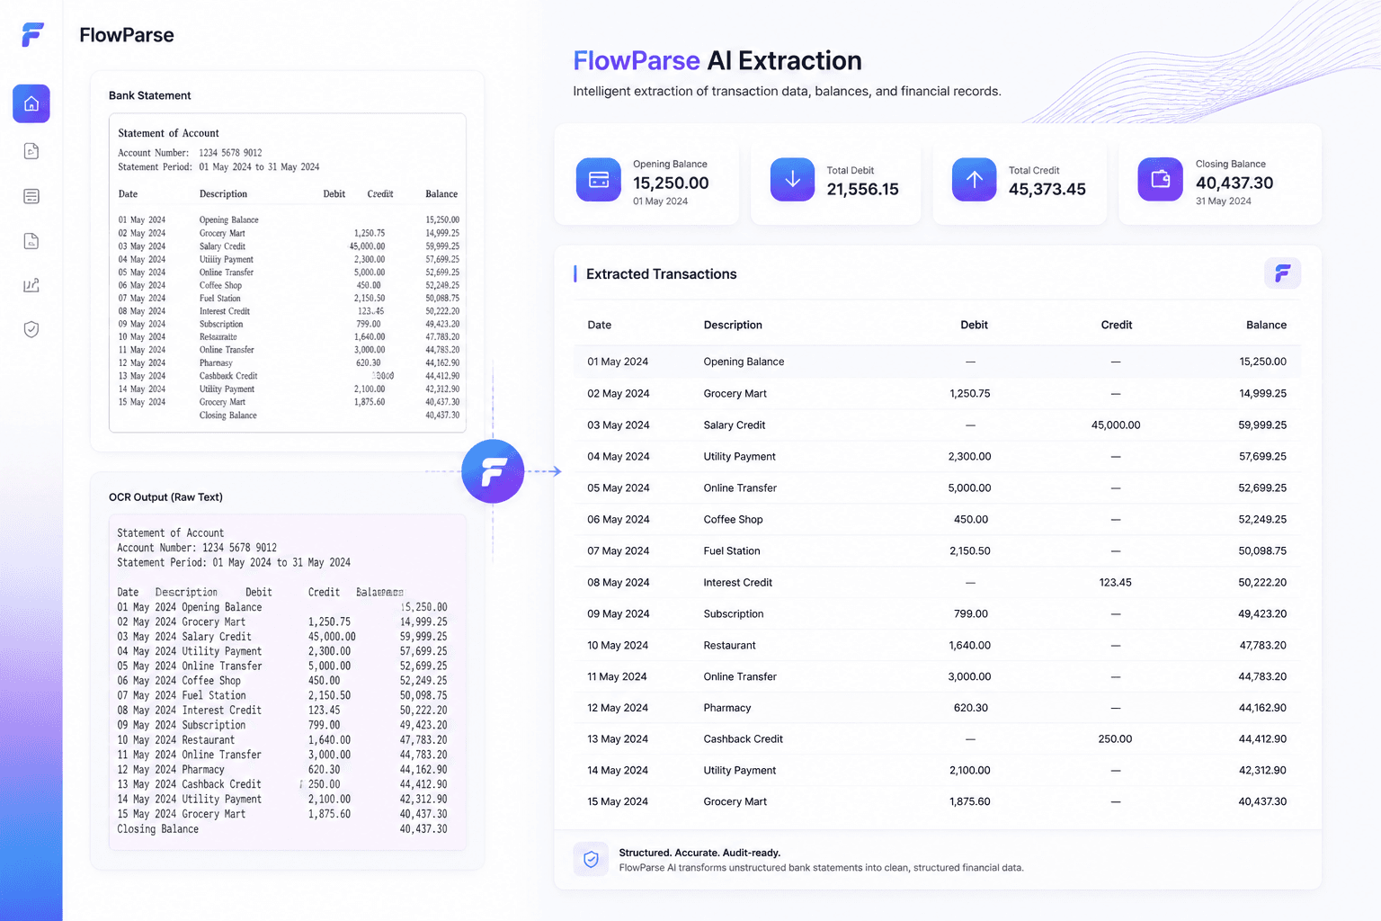Click the extracted 123.45 interest credit value
1381x921 pixels.
click(x=1115, y=583)
